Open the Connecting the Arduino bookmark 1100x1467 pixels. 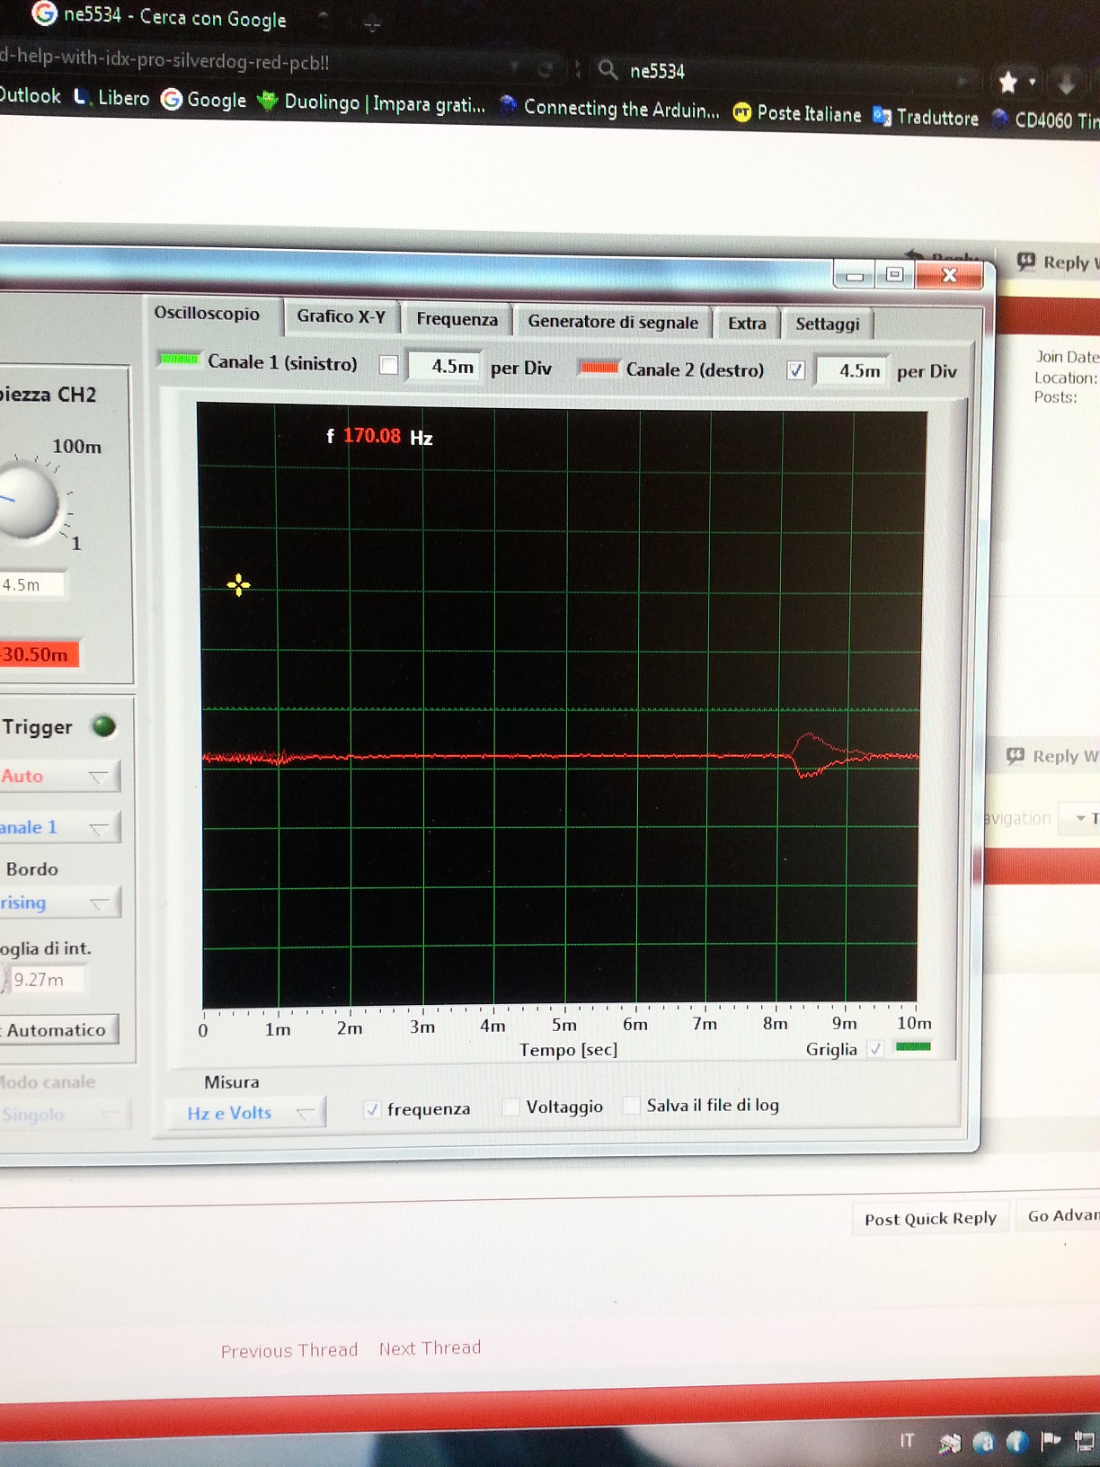pos(609,108)
